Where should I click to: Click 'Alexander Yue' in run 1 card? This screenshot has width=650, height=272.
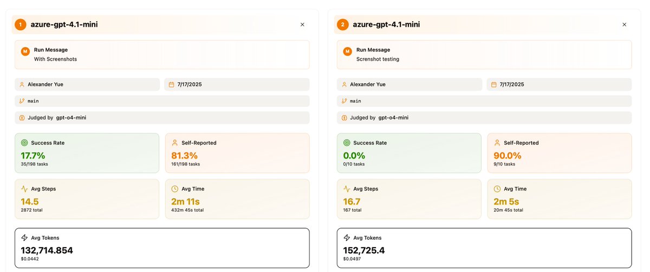[x=45, y=84]
